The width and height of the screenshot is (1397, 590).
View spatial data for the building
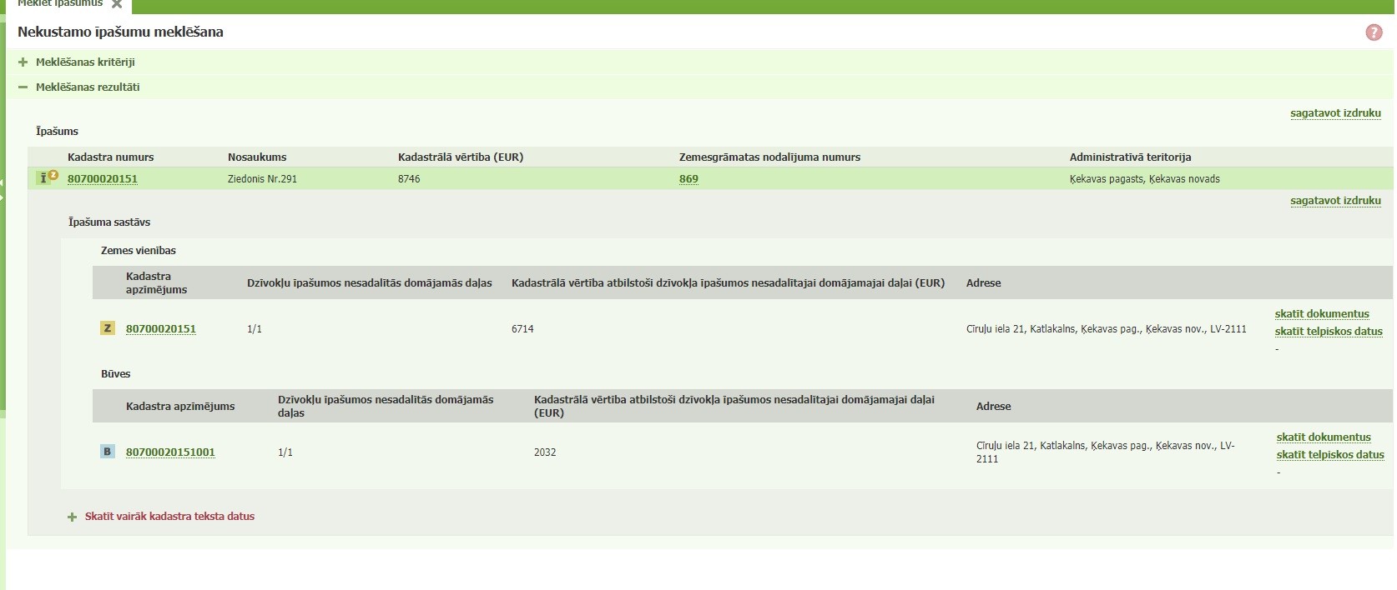point(1330,455)
